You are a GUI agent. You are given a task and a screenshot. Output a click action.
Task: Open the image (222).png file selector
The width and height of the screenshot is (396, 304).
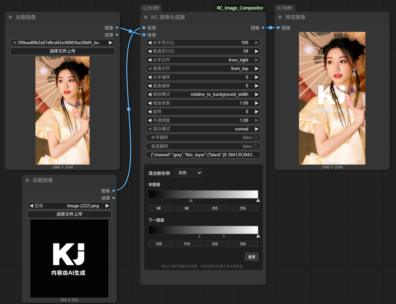click(69, 206)
